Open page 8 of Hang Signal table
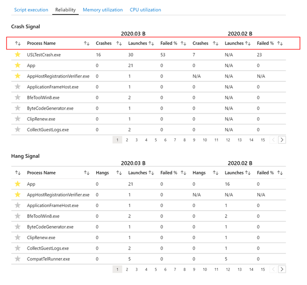The width and height of the screenshot is (307, 285). click(184, 269)
